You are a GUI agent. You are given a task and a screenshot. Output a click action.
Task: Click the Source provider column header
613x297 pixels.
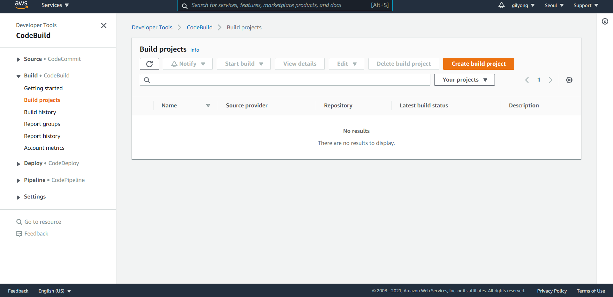point(247,105)
